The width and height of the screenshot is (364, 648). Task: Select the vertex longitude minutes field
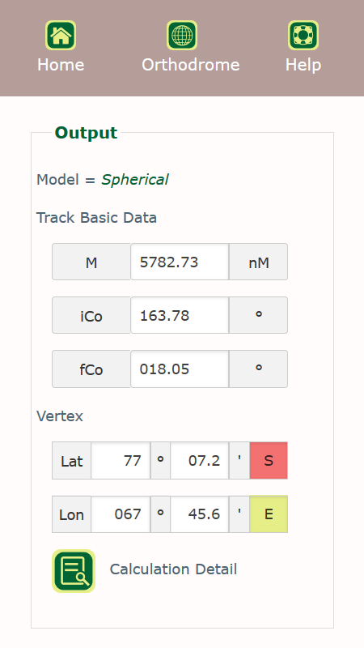coord(199,514)
